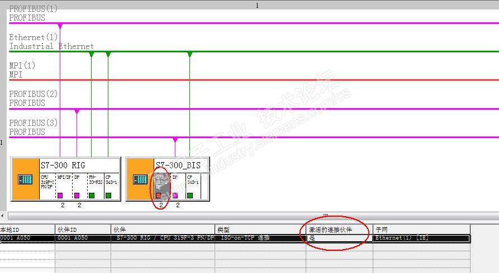
Task: Click magenta interface square under MPI/DP in RIG
Action: tap(60, 196)
